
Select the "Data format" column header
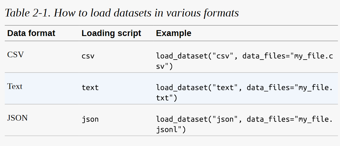(31, 33)
